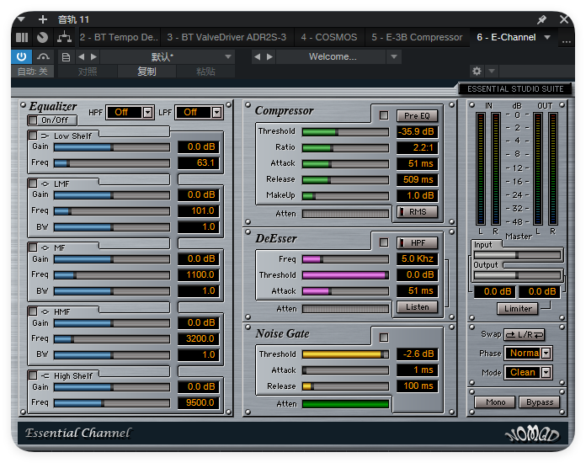This screenshot has width=586, height=463.
Task: Show more tabs with the ellipsis
Action: point(566,41)
